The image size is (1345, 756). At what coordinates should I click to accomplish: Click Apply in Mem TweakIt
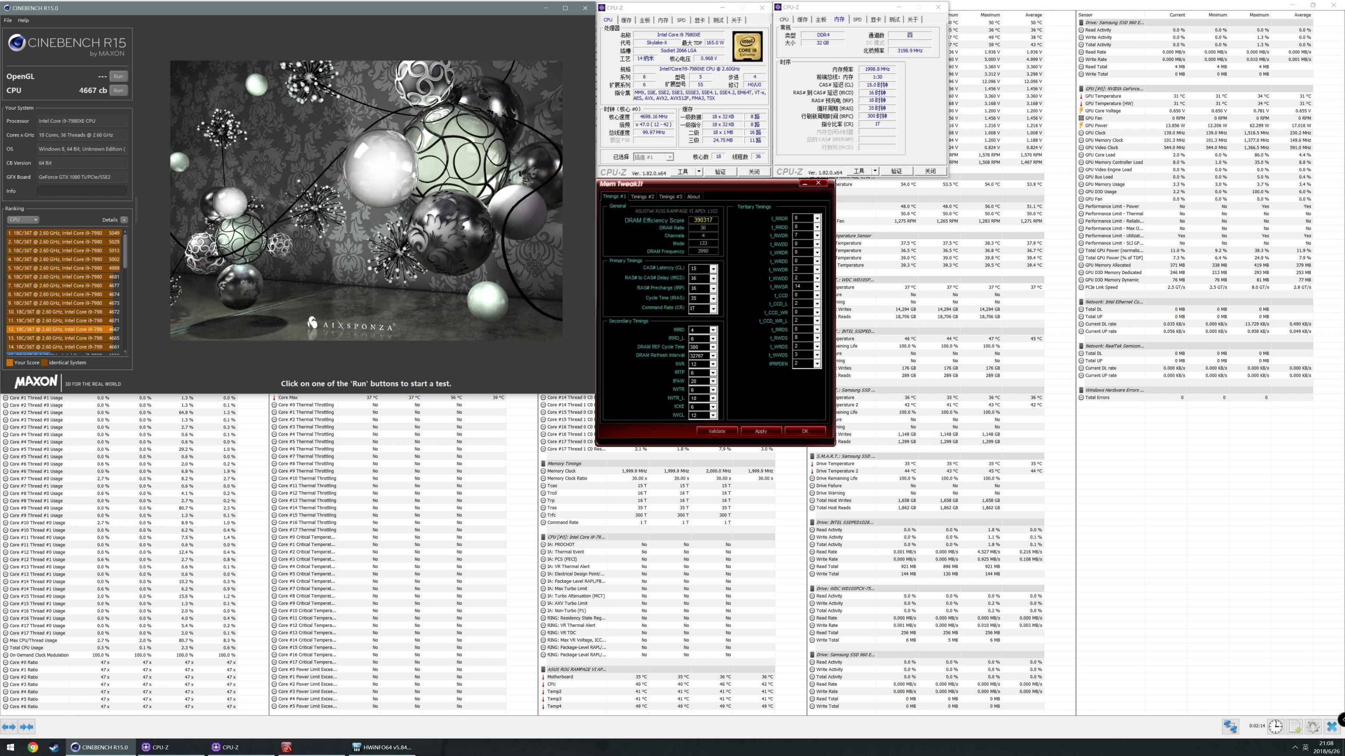(761, 431)
